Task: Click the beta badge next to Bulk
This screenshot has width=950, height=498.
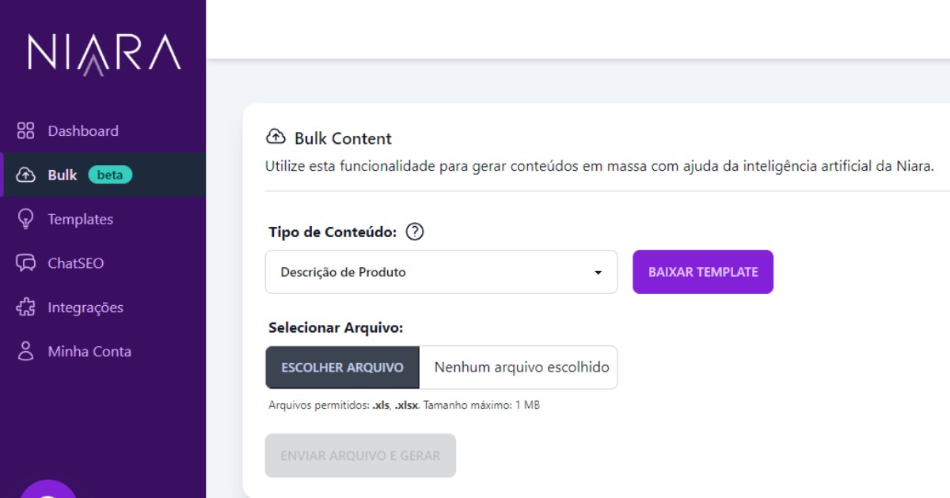Action: pos(109,174)
